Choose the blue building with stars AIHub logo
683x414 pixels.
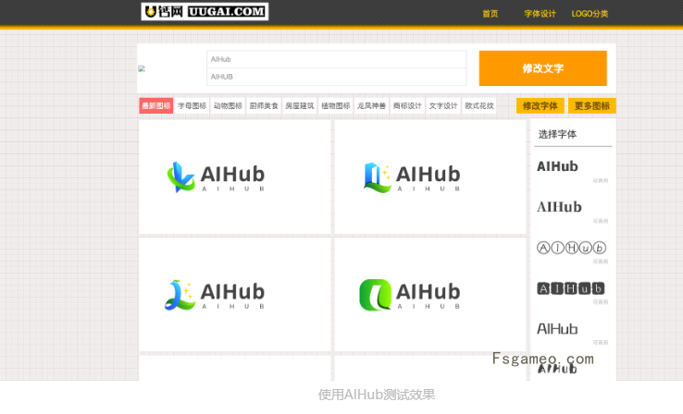click(x=430, y=177)
